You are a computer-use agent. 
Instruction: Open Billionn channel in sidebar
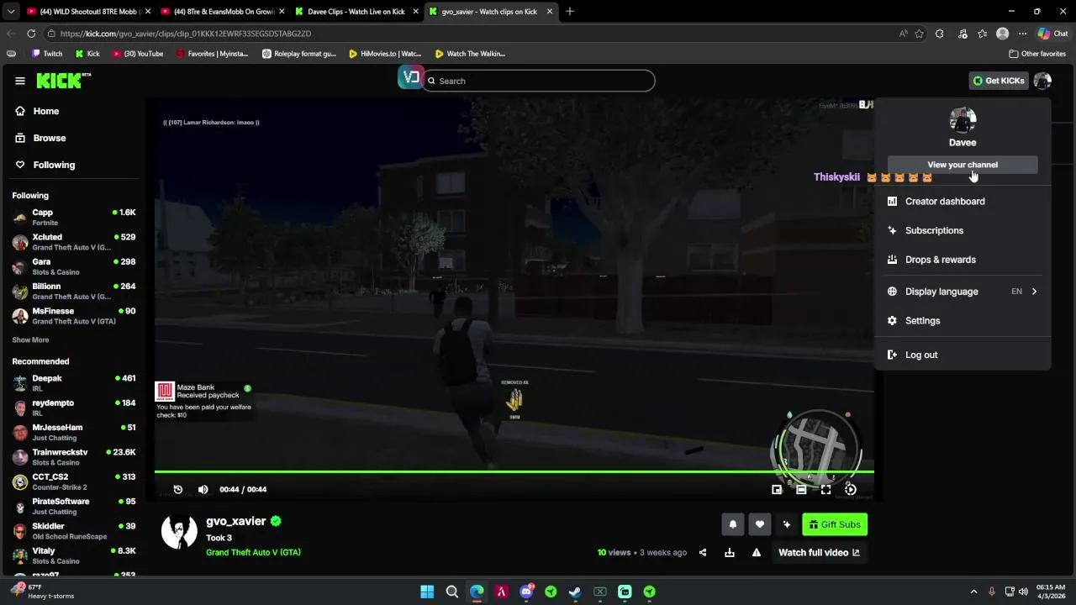pos(74,291)
